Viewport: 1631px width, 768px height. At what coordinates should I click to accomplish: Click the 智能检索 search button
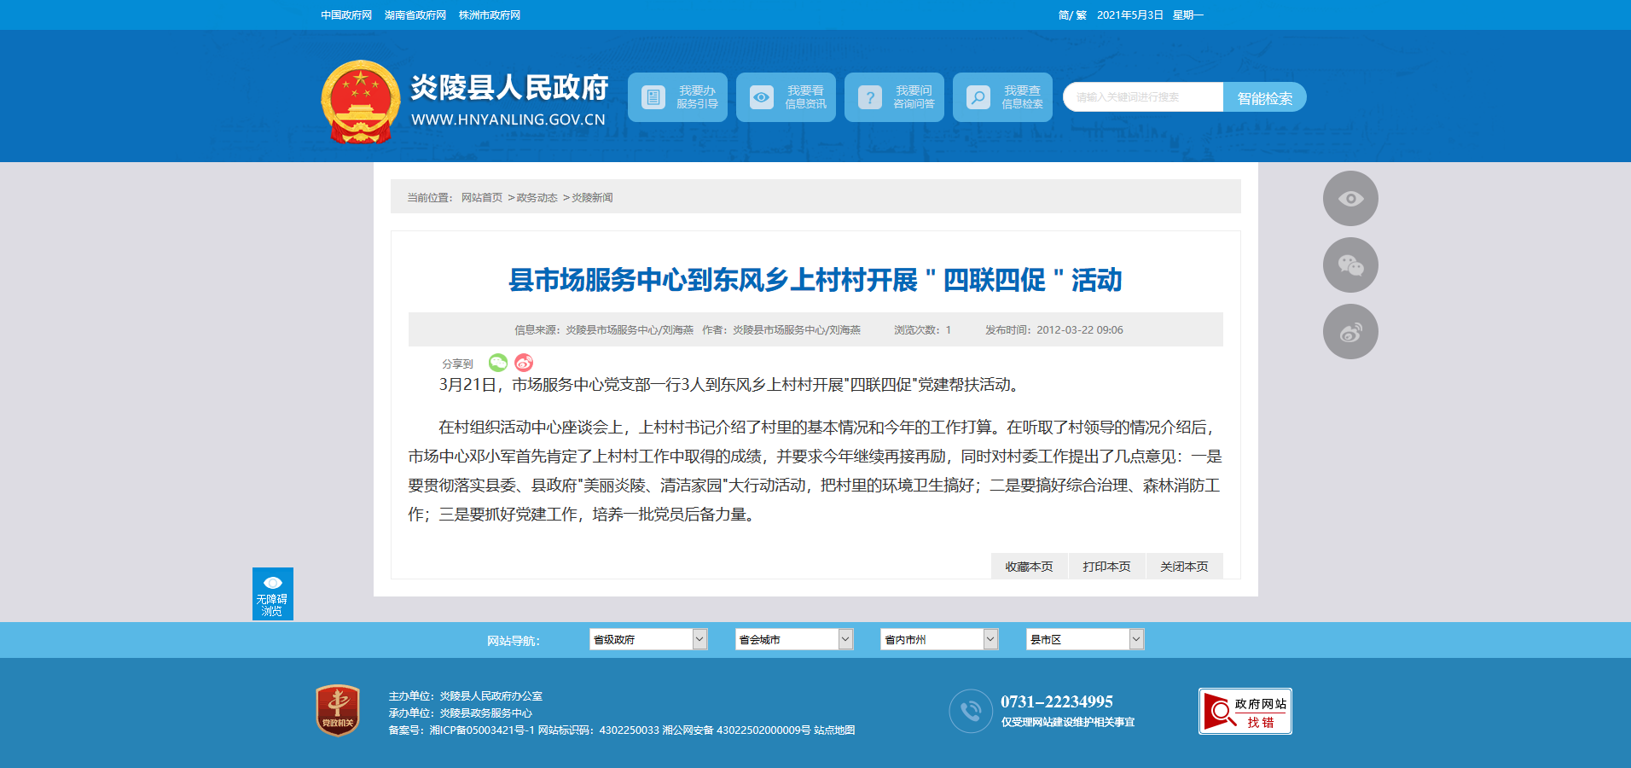[x=1264, y=97]
